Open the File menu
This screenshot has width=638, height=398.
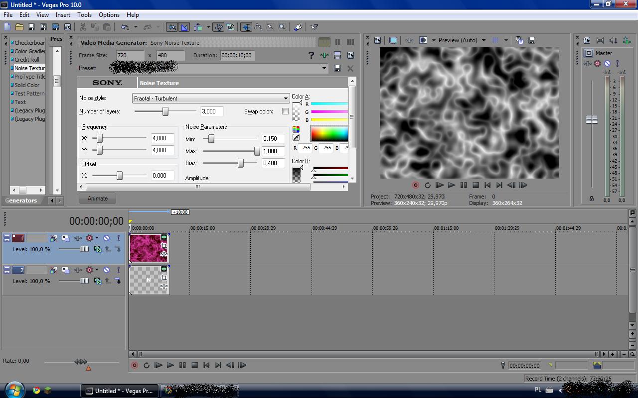(8, 15)
